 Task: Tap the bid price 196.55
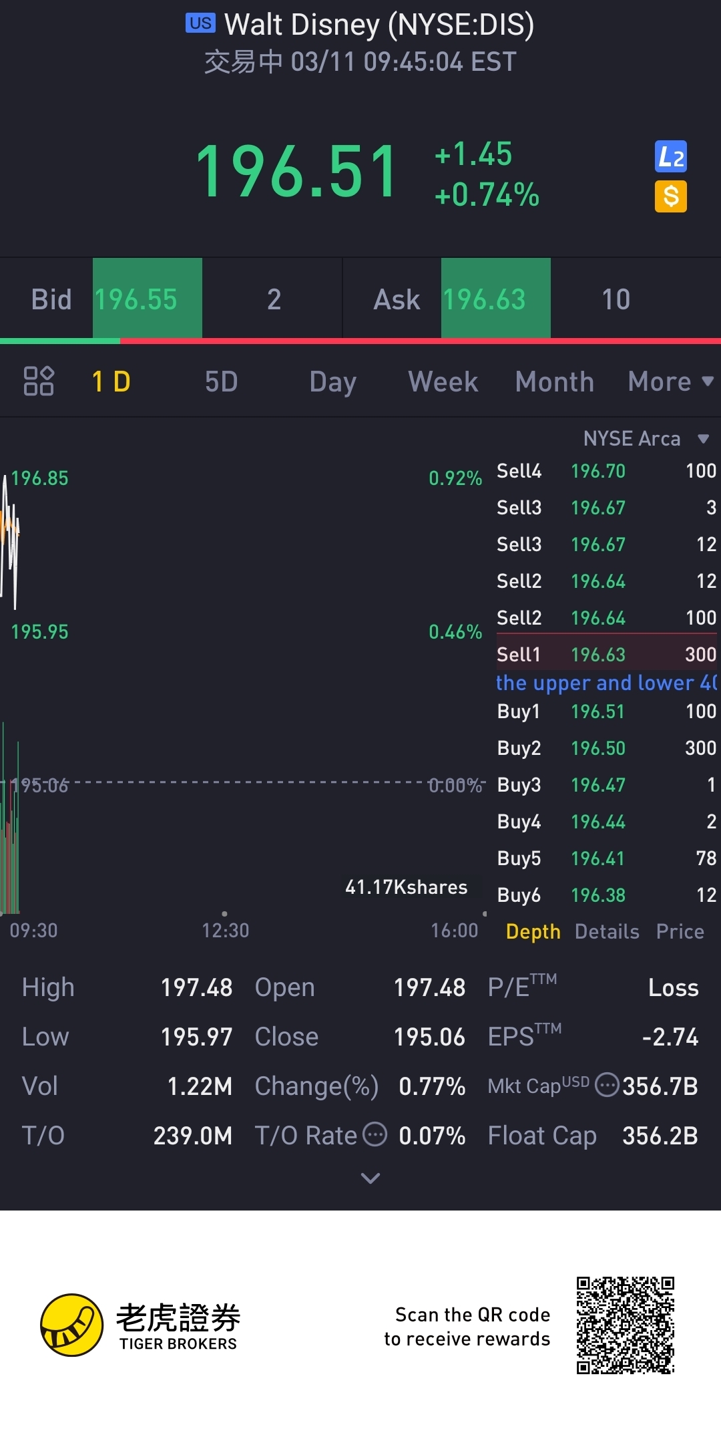(148, 299)
